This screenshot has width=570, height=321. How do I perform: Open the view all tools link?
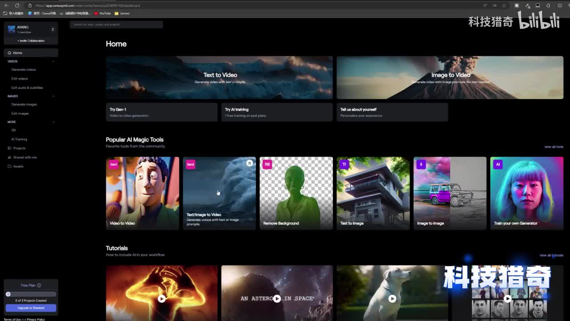[554, 147]
